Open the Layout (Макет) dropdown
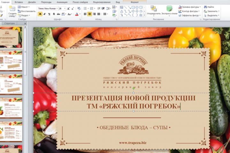Image resolution: width=230 pixels, height=153 pixels. point(24,7)
